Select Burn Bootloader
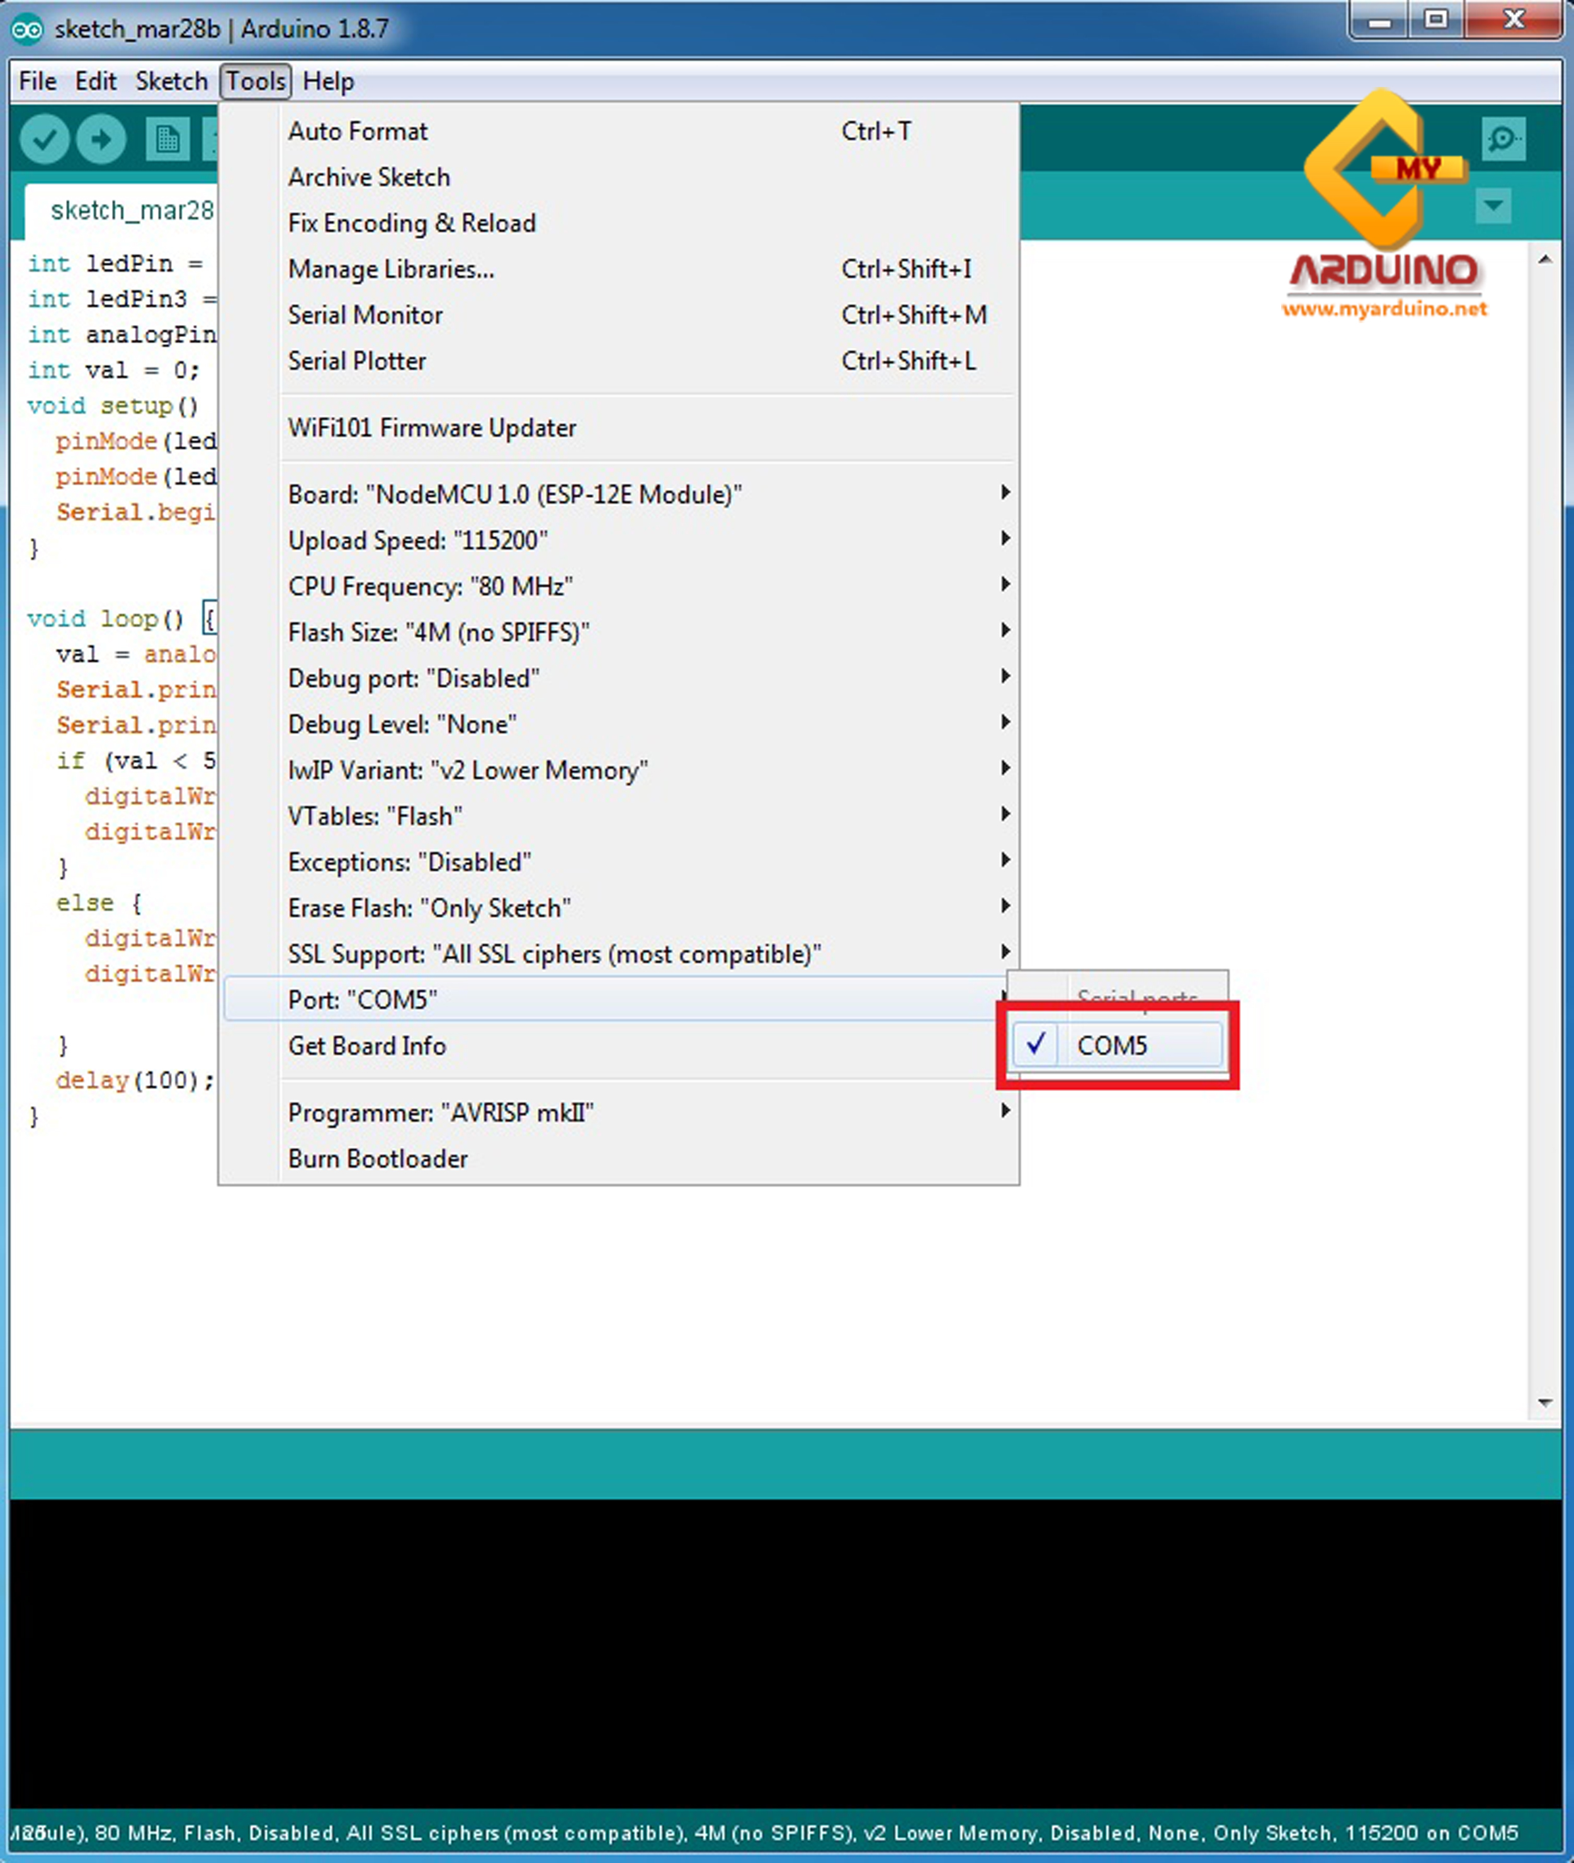1574x1863 pixels. [377, 1158]
